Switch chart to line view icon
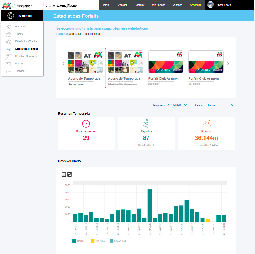Image resolution: width=255 pixels, height=254 pixels. [x=69, y=174]
